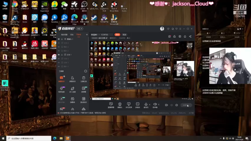Open settings gear in danmaku assistant overlay
The image size is (251, 141).
click(240, 29)
